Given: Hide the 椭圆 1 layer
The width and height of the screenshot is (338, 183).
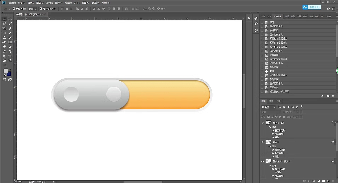Looking at the screenshot, I should tap(262, 142).
